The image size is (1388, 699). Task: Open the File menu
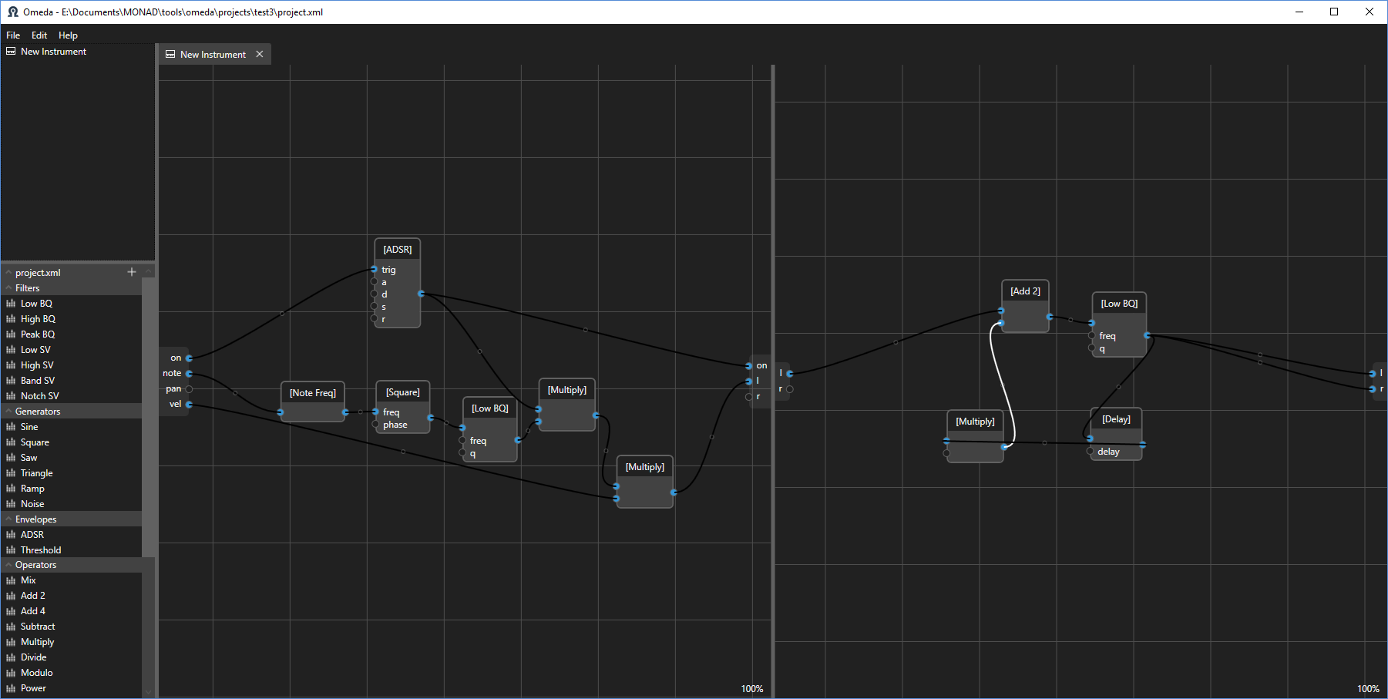pyautogui.click(x=13, y=35)
